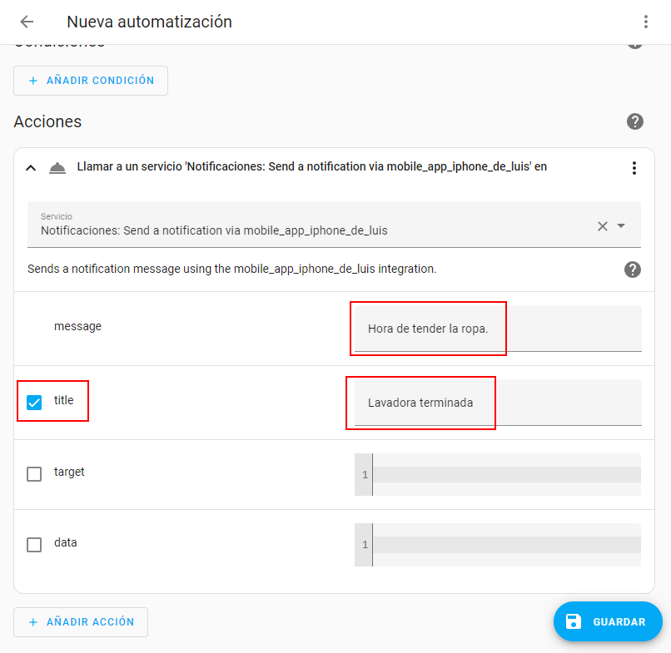Click the service bell icon in action header
This screenshot has width=671, height=653.
click(x=57, y=168)
